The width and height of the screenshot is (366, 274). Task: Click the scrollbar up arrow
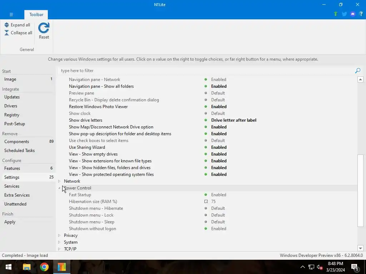coord(360,80)
